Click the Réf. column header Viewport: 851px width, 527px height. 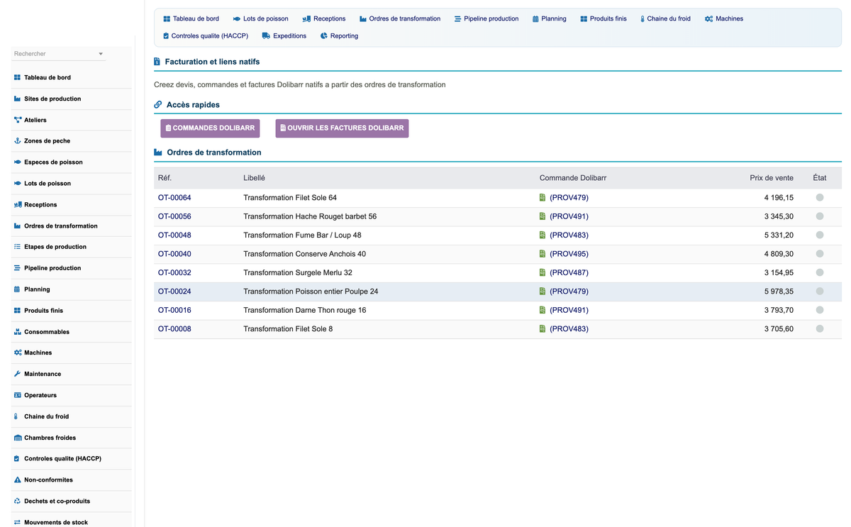[x=165, y=178]
